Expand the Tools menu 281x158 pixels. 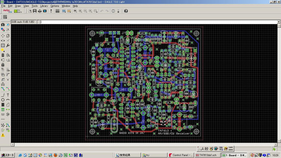click(x=34, y=6)
